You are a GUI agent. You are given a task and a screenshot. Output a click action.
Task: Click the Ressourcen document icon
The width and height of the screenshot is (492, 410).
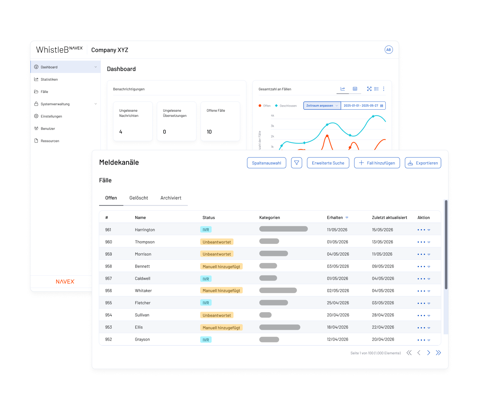[x=36, y=141]
